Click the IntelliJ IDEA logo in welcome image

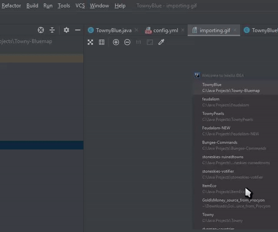tap(197, 75)
